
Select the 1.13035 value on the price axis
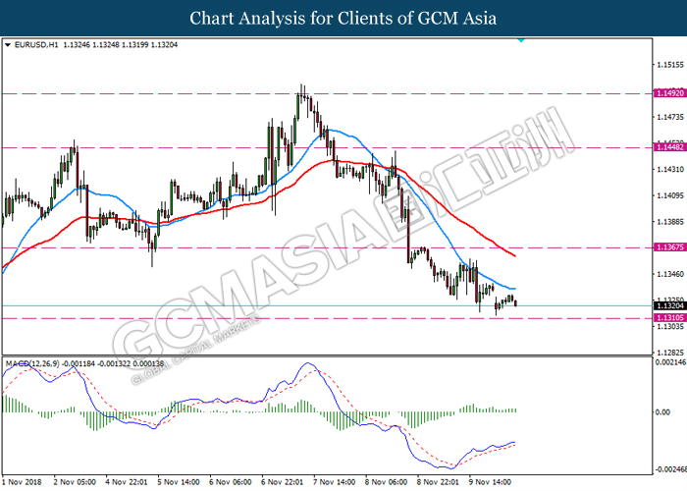pos(670,327)
